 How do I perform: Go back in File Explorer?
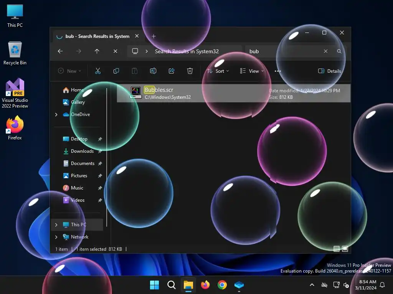(60, 51)
